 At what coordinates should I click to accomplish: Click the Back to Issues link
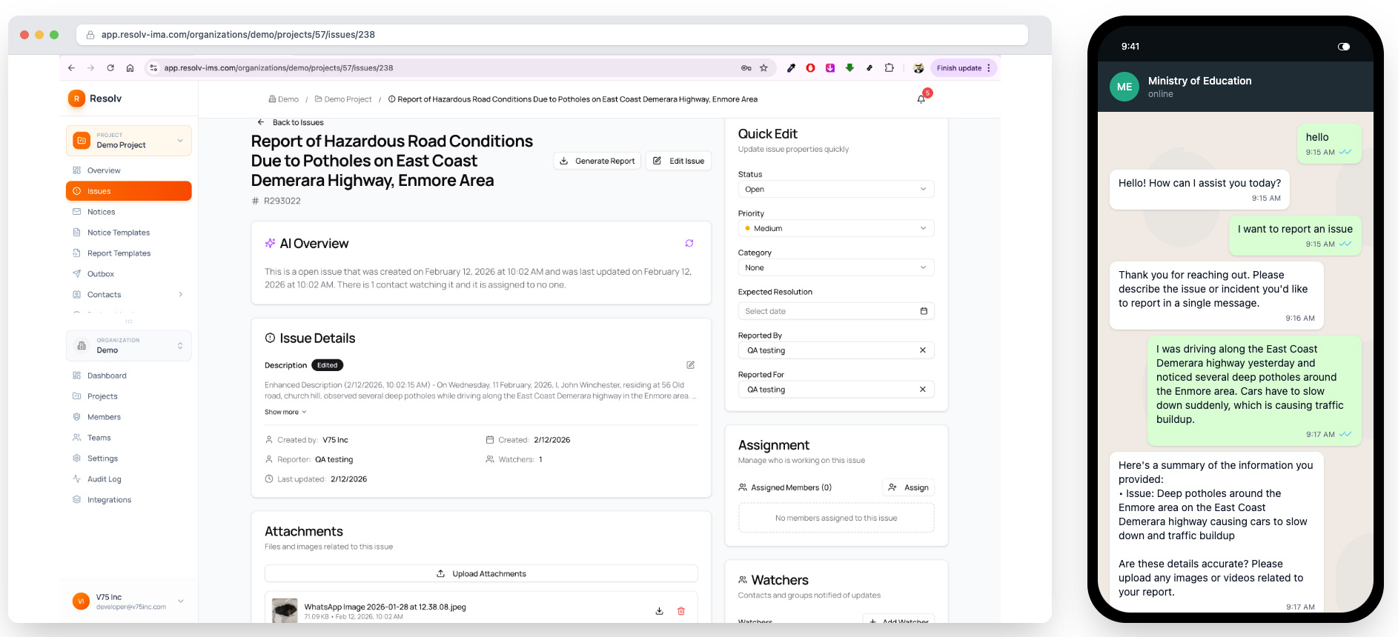coord(297,123)
